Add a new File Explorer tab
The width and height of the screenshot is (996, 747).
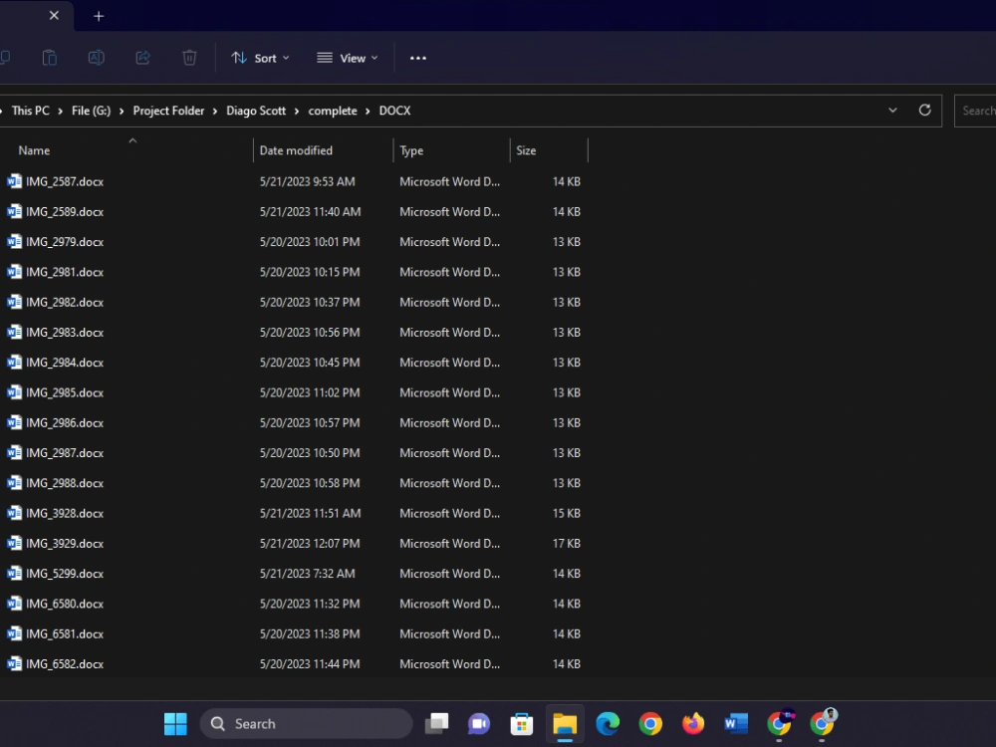(99, 16)
